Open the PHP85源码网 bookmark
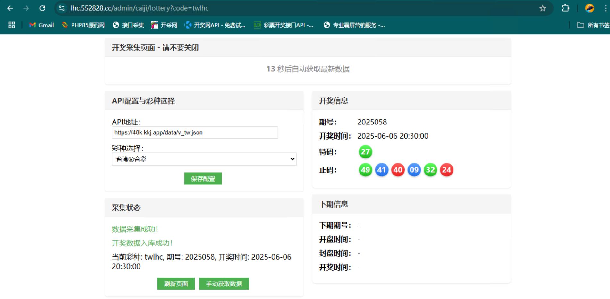Viewport: 610px width, 299px height. click(83, 25)
